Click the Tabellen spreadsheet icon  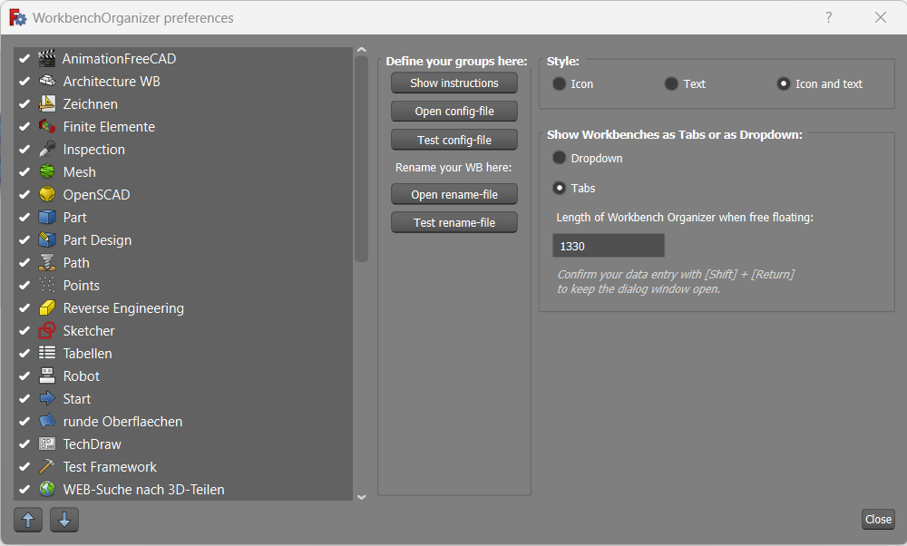47,353
